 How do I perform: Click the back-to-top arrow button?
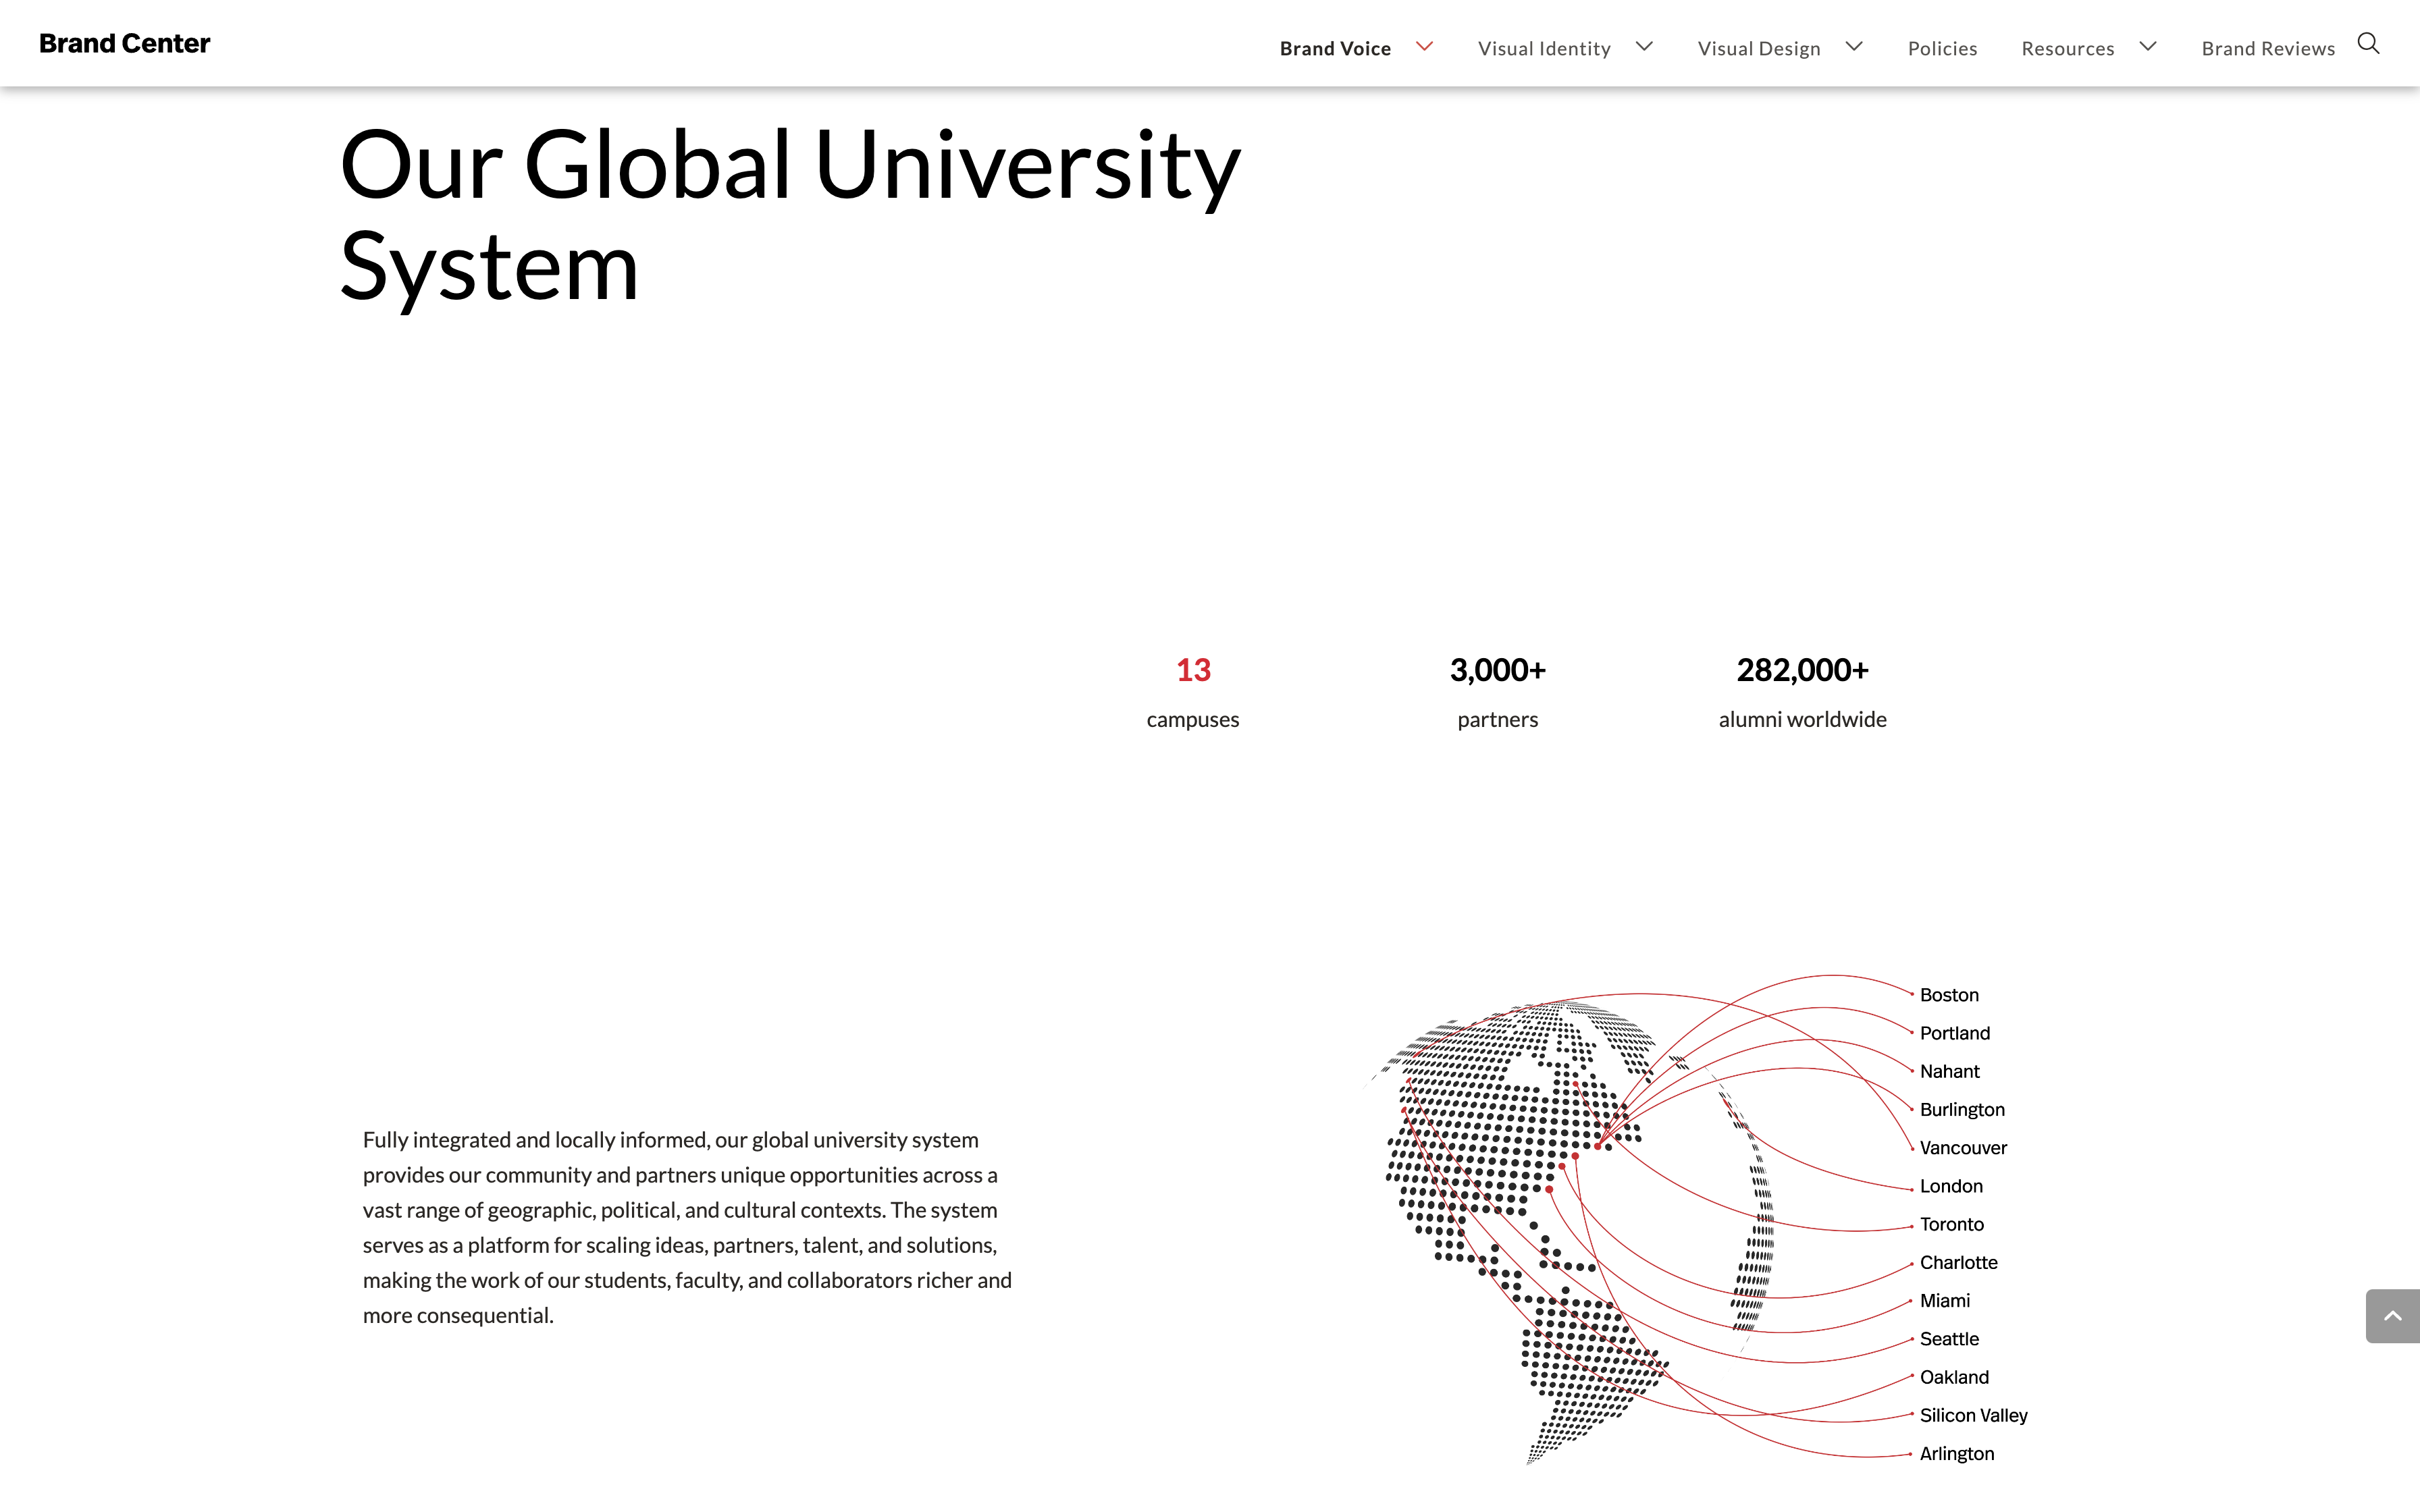(x=2392, y=1316)
